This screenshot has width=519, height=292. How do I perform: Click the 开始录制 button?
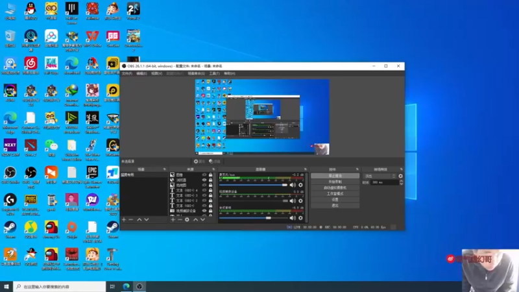tap(335, 182)
